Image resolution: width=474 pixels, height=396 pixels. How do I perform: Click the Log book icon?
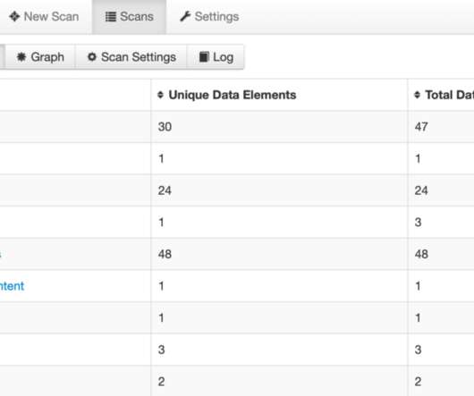[x=204, y=57]
